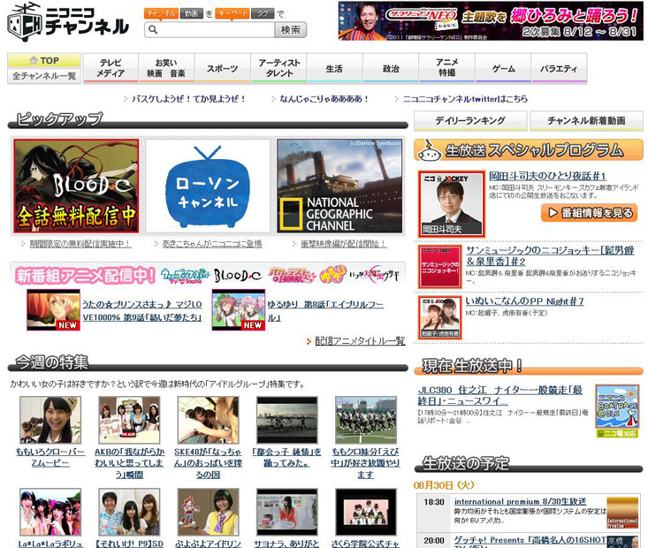Open ローソンチャンネル pickup banner
Viewport: 648px width, 548px height.
(x=208, y=186)
